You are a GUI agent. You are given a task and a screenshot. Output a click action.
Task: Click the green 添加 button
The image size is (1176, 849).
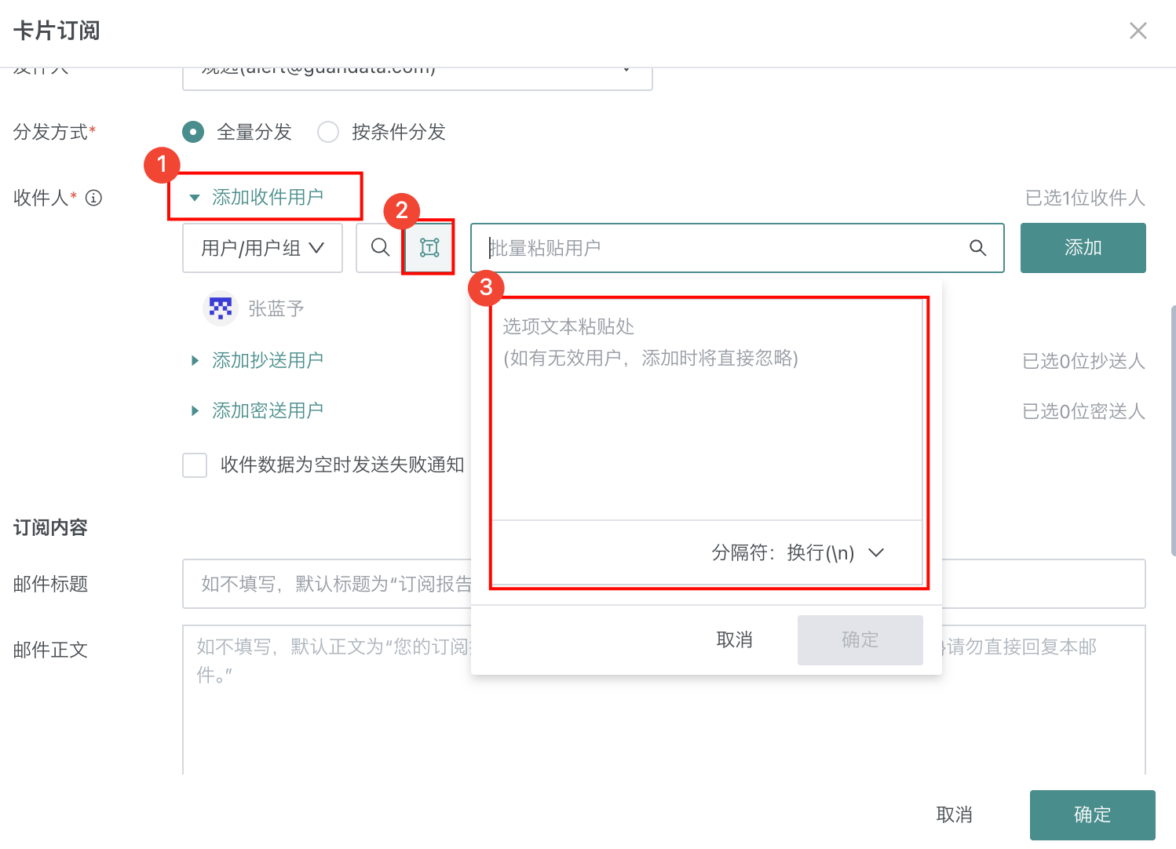pyautogui.click(x=1083, y=248)
